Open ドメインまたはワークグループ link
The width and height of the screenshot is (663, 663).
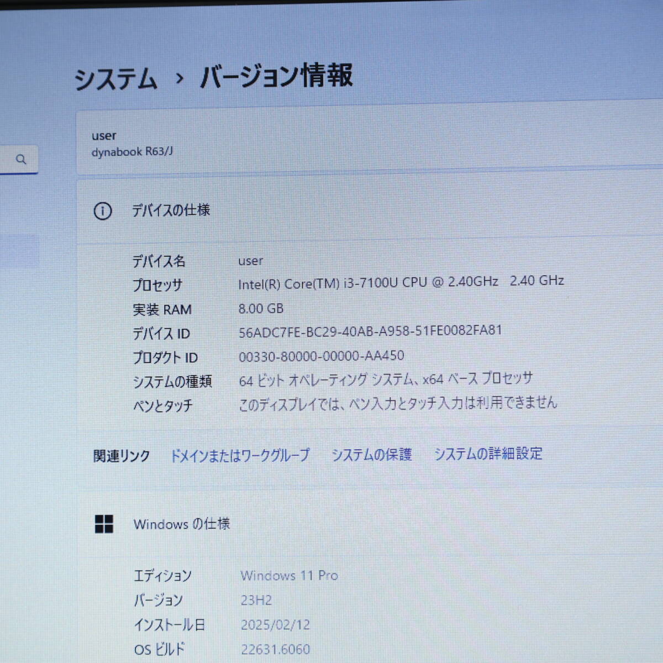(x=240, y=455)
